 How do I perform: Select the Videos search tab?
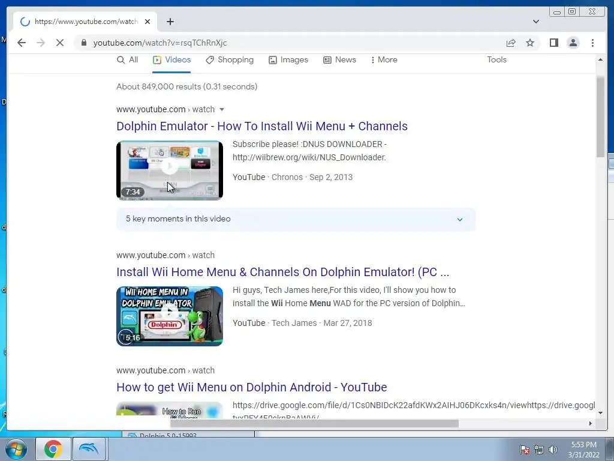pyautogui.click(x=171, y=60)
